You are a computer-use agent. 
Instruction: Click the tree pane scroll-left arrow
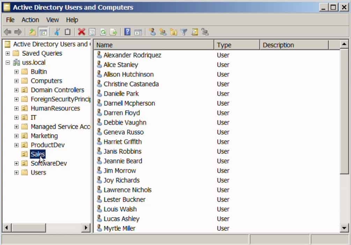7,228
